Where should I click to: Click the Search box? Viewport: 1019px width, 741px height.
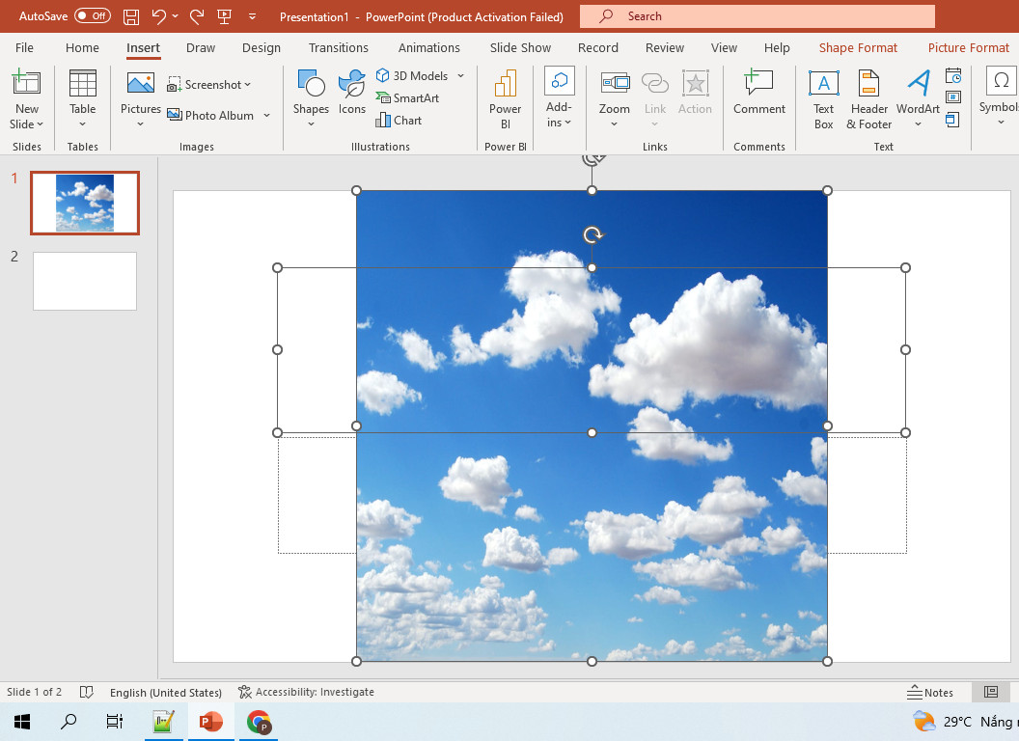(x=757, y=16)
